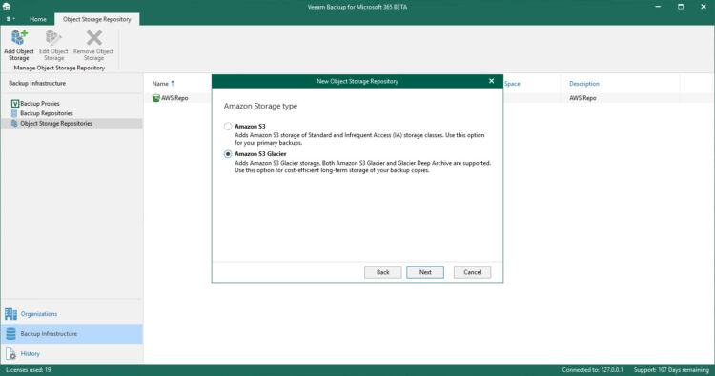The height and width of the screenshot is (376, 715).
Task: Click the Edit Object Storage icon
Action: (53, 38)
